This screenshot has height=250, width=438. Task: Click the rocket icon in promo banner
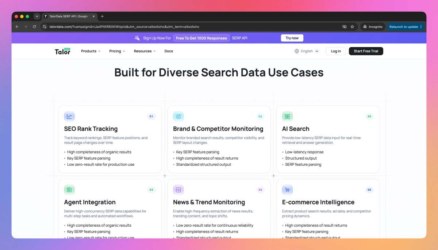click(x=137, y=38)
